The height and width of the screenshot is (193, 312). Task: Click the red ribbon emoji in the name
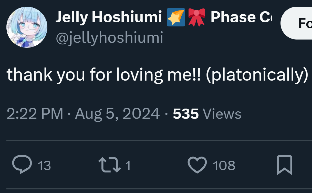coord(196,17)
